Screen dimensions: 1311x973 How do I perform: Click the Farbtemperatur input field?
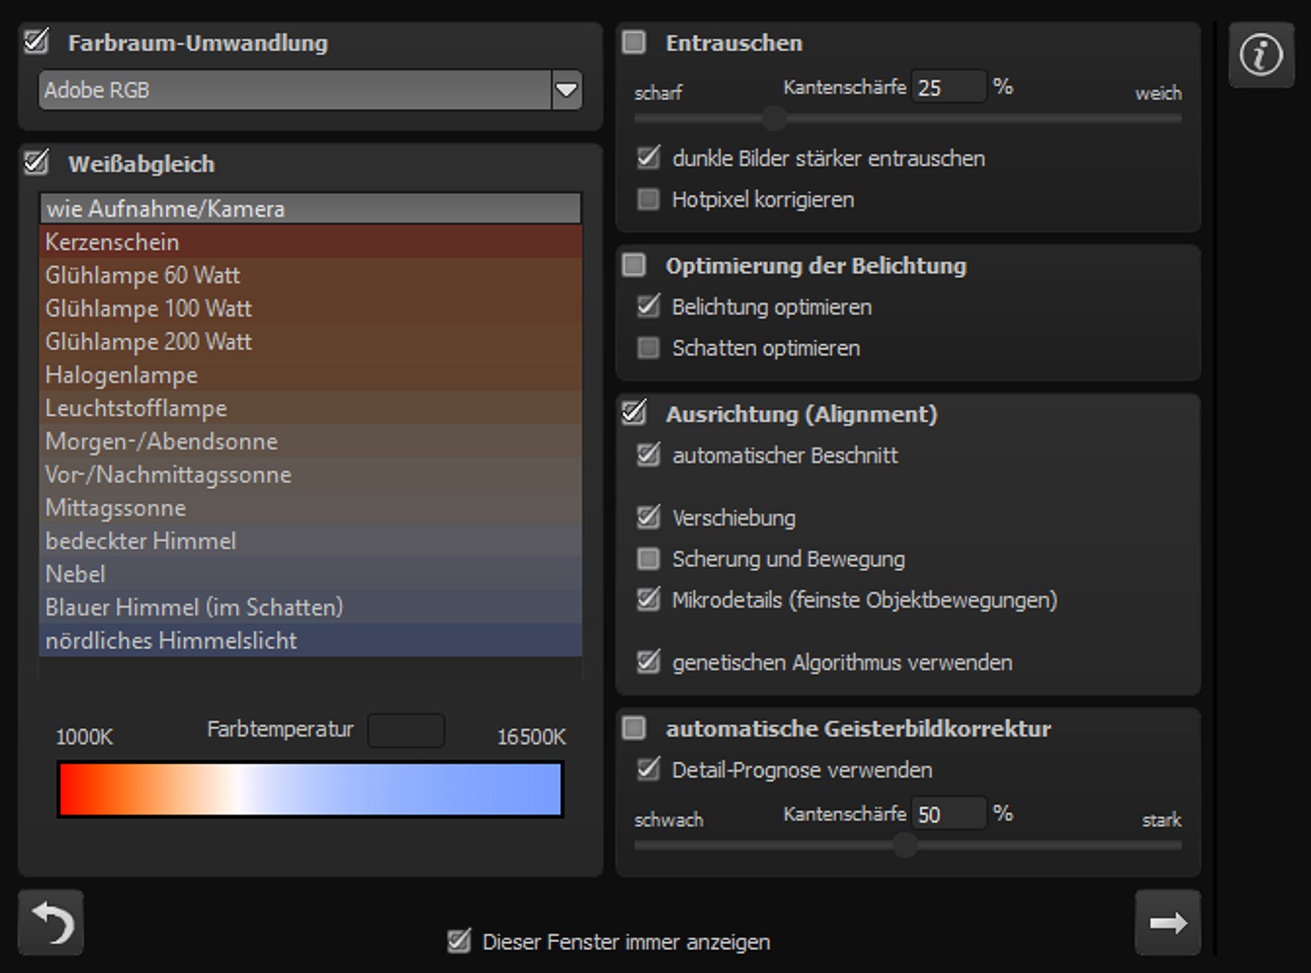click(x=406, y=730)
